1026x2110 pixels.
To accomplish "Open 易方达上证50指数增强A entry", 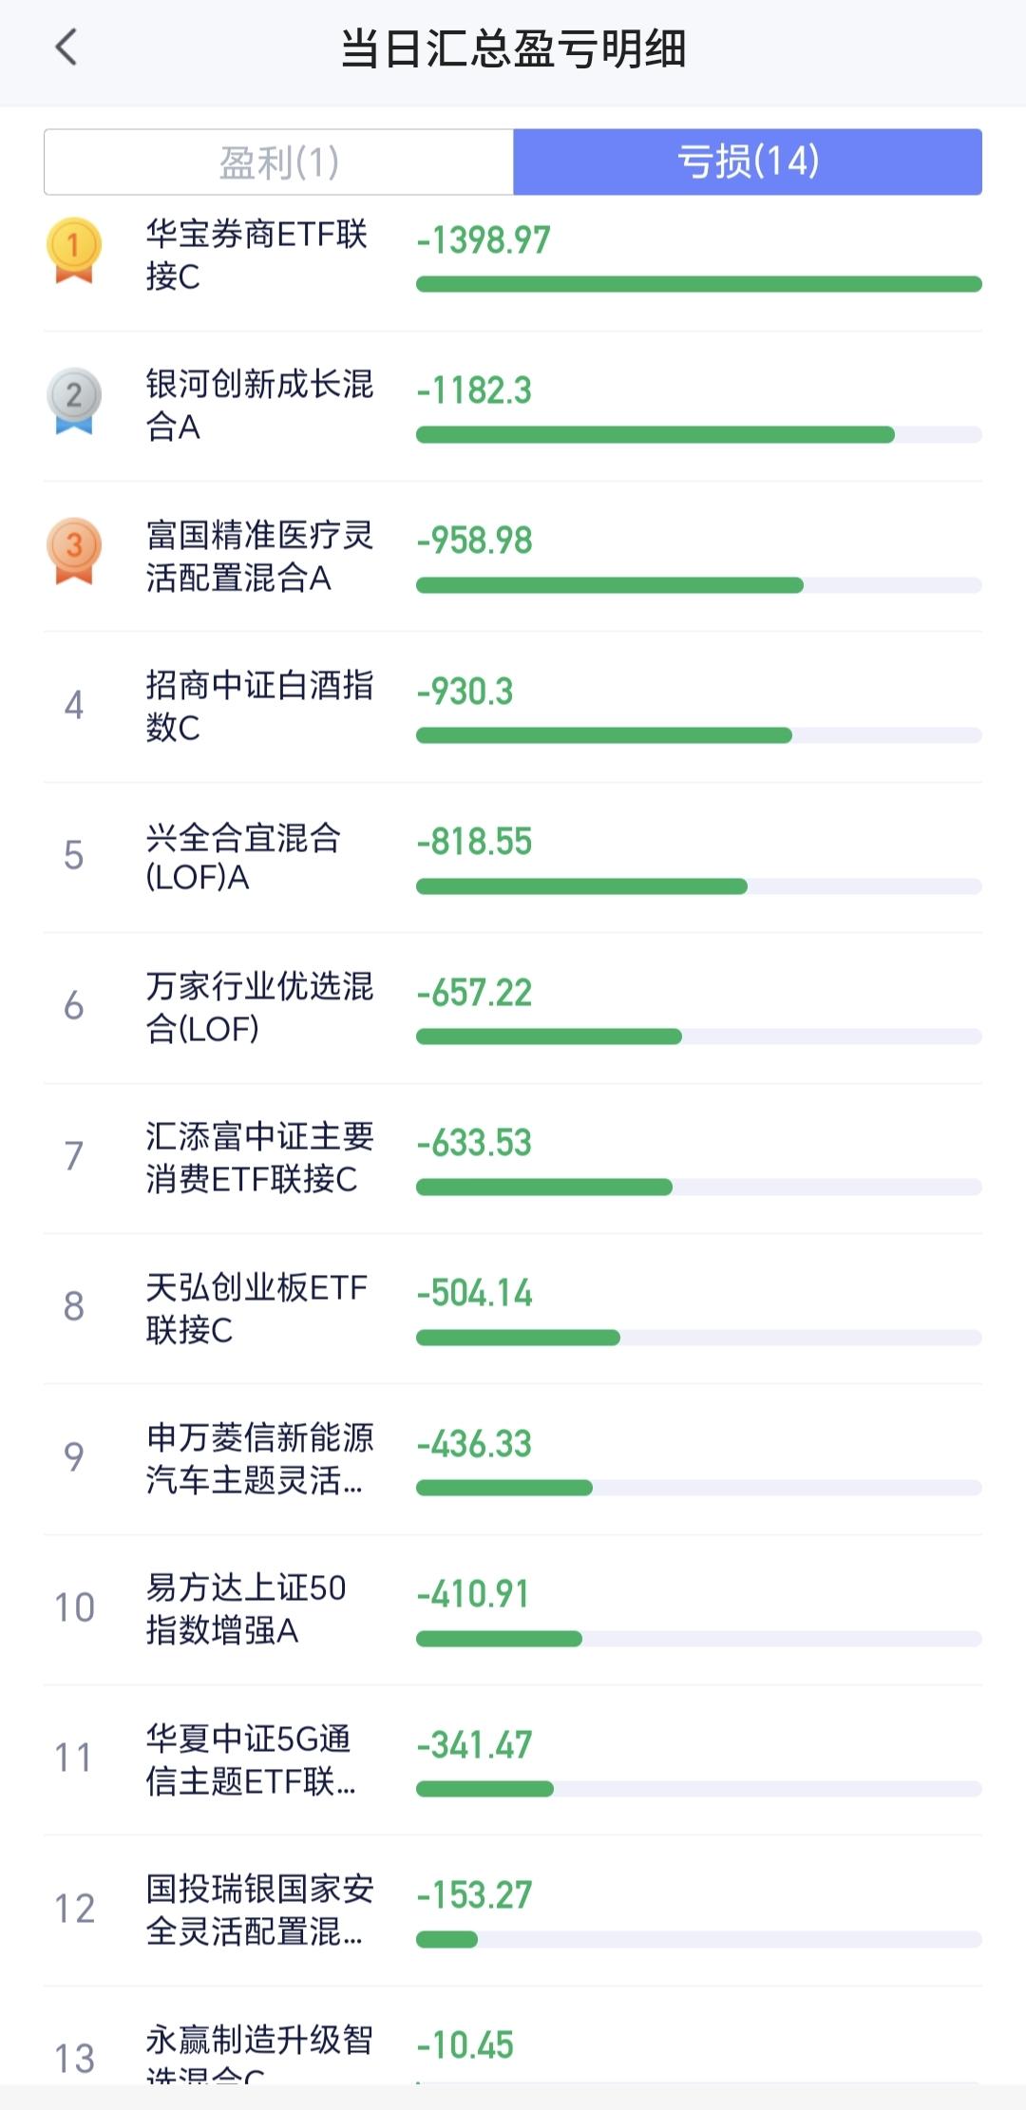I will [x=245, y=1607].
